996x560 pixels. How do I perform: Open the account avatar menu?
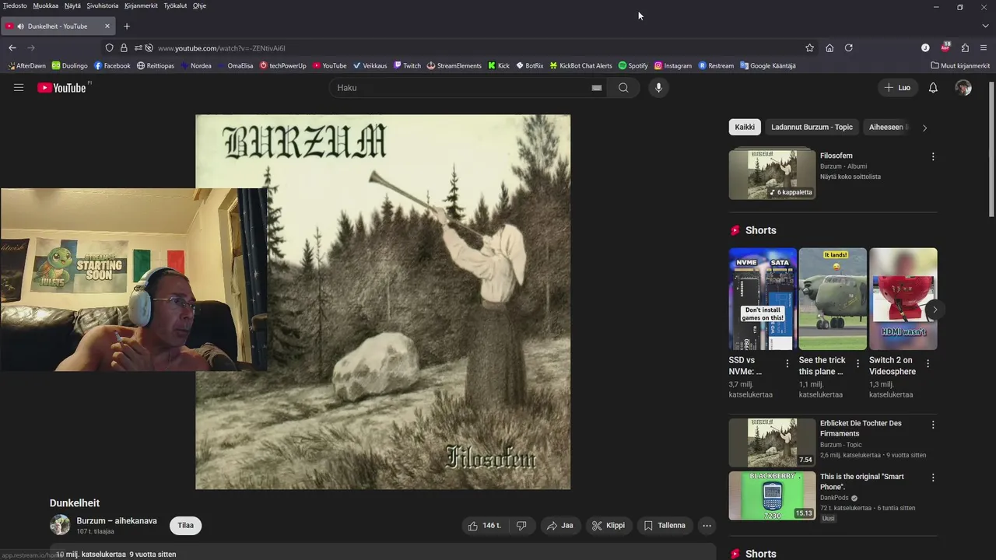click(x=963, y=88)
